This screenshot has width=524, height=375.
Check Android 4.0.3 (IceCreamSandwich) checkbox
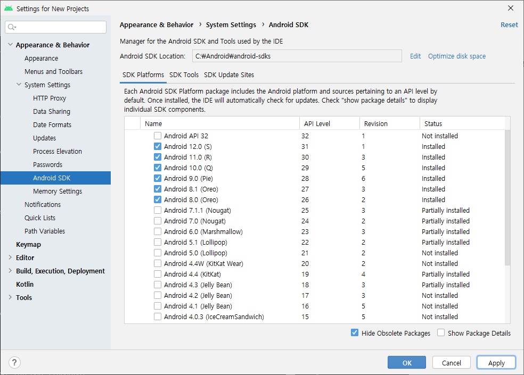click(158, 316)
